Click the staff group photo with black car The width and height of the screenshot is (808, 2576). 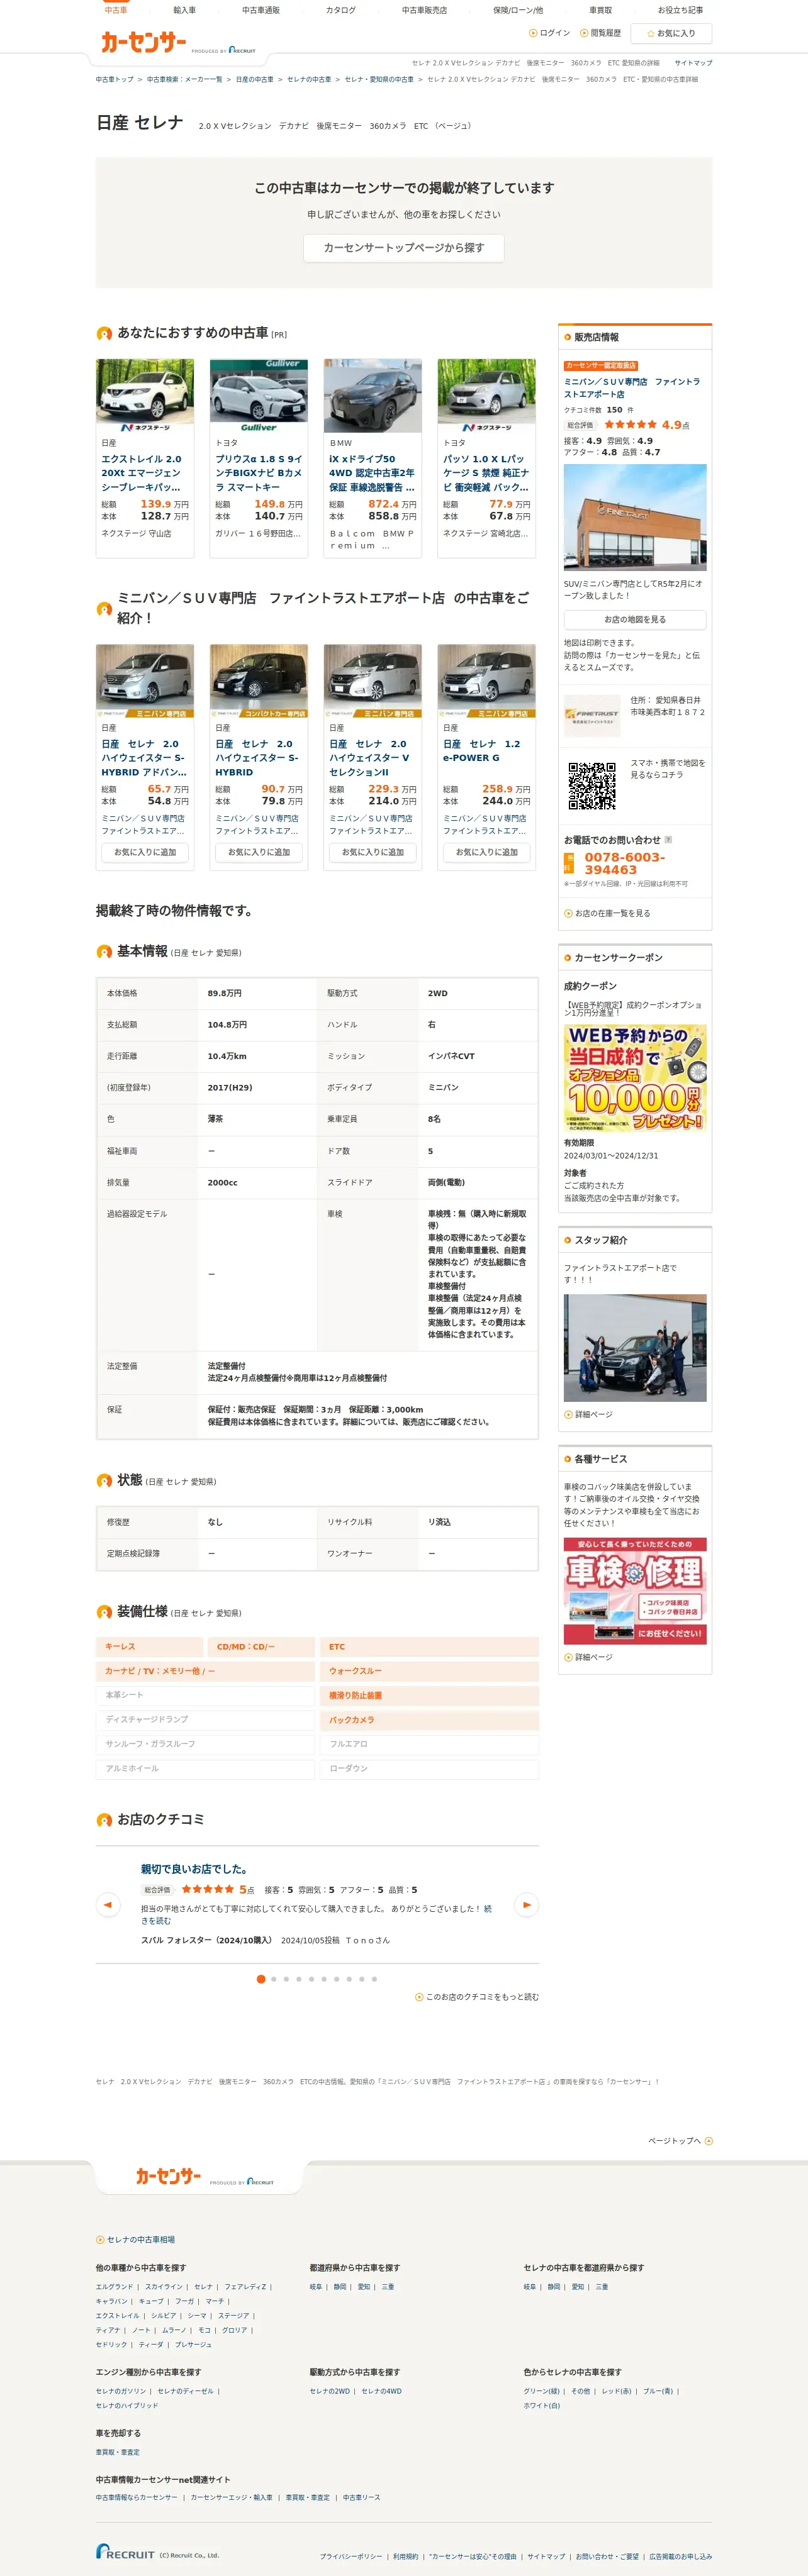[x=635, y=1348]
